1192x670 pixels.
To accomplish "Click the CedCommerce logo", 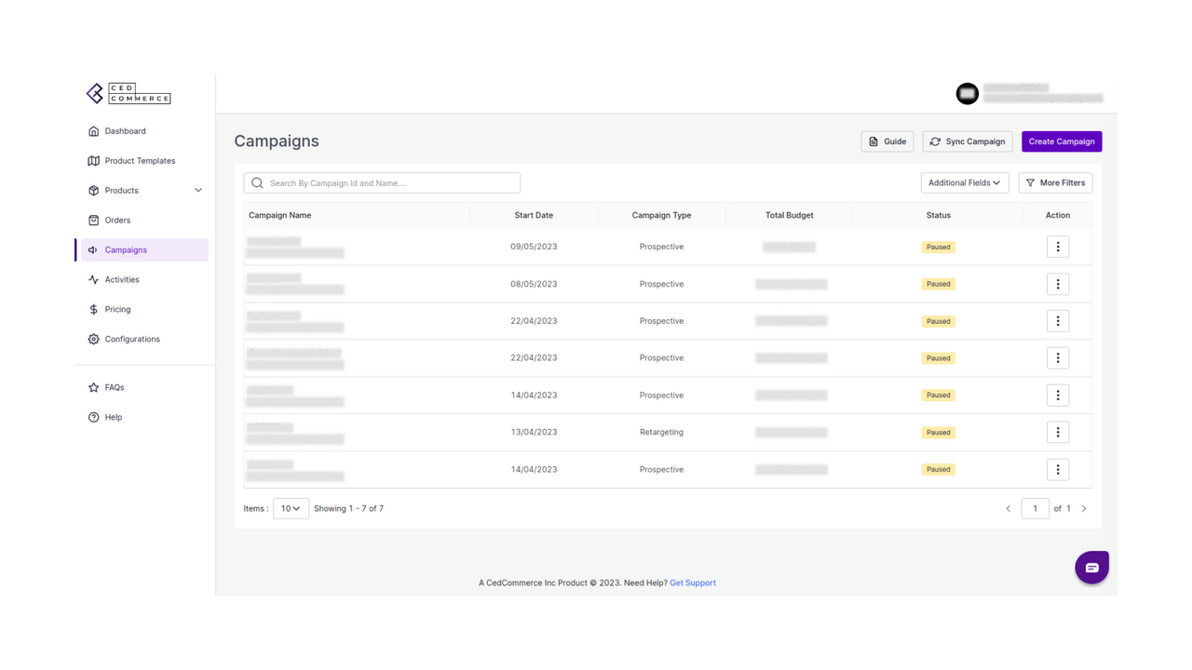I will [x=129, y=93].
